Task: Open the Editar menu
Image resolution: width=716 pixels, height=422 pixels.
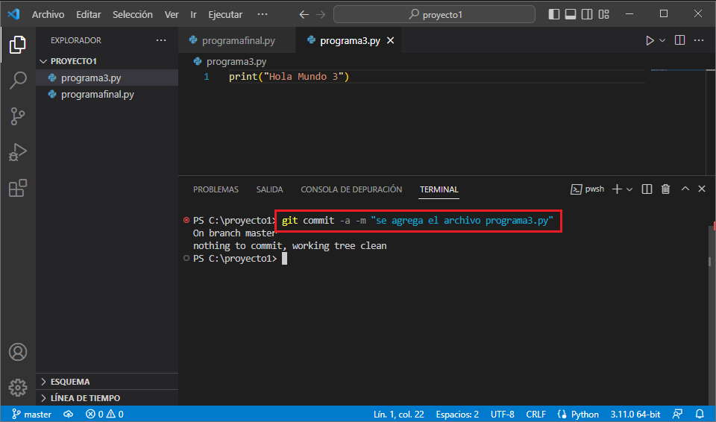Action: tap(89, 15)
